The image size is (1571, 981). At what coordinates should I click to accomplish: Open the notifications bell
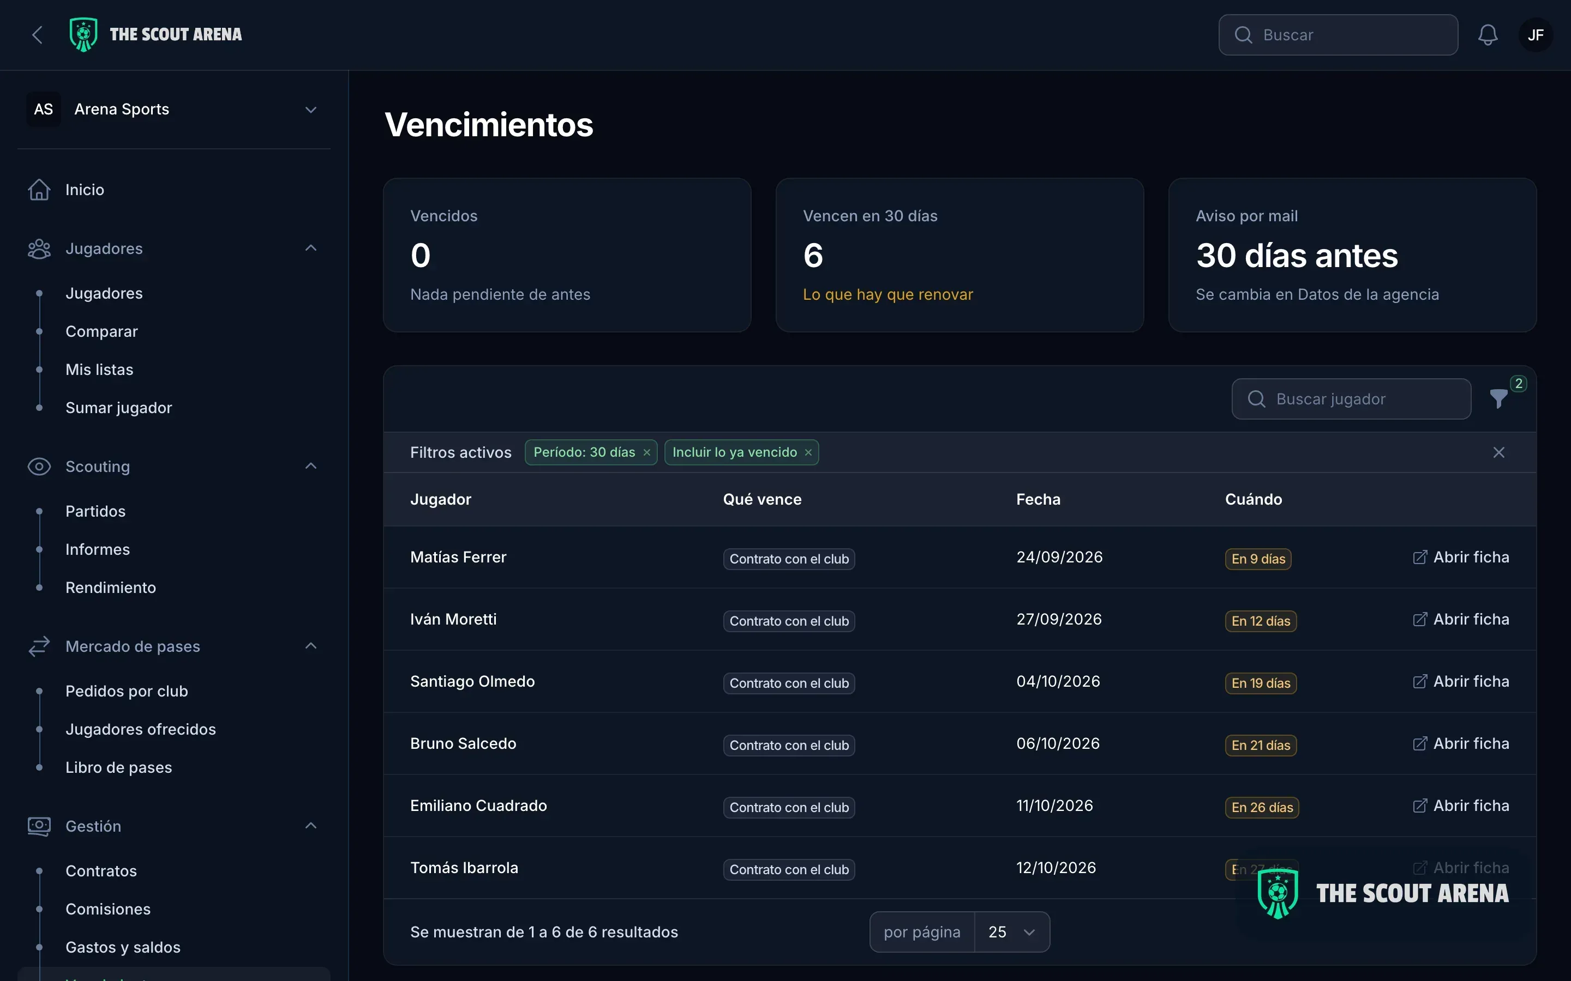pos(1487,35)
